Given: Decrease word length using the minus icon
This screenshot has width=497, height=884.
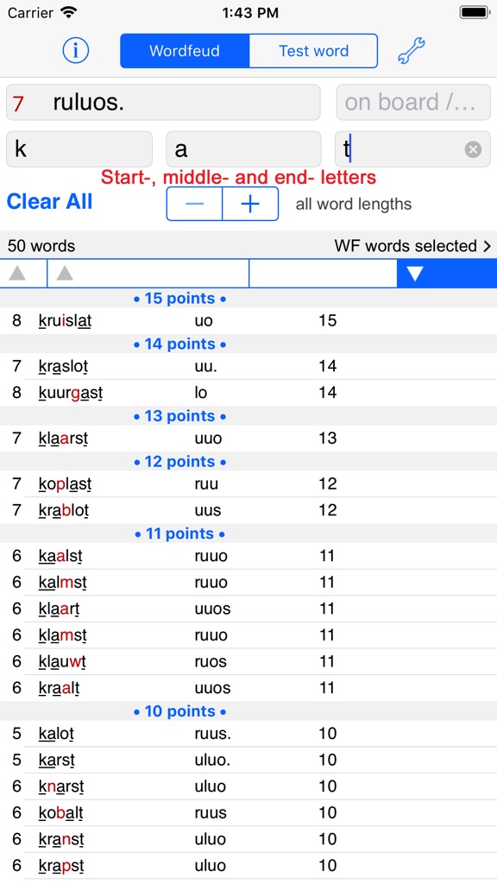Looking at the screenshot, I should point(194,204).
